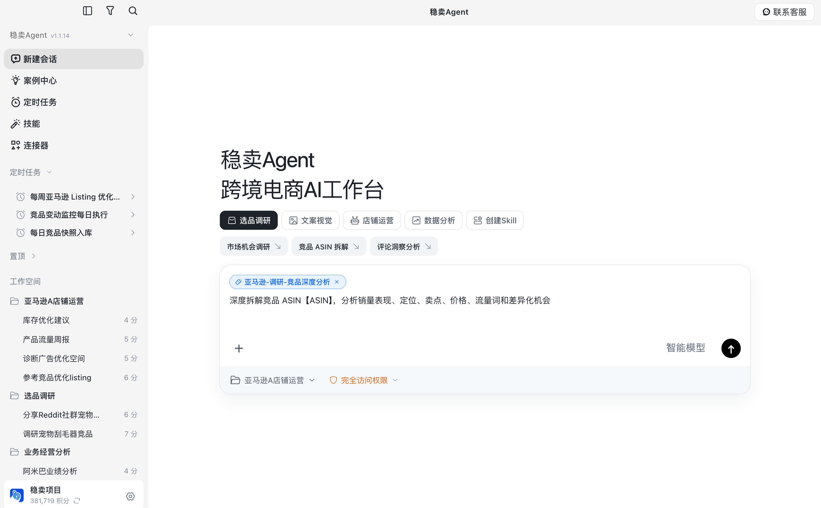This screenshot has height=508, width=821.
Task: Open the 技能 page
Action: 73,124
